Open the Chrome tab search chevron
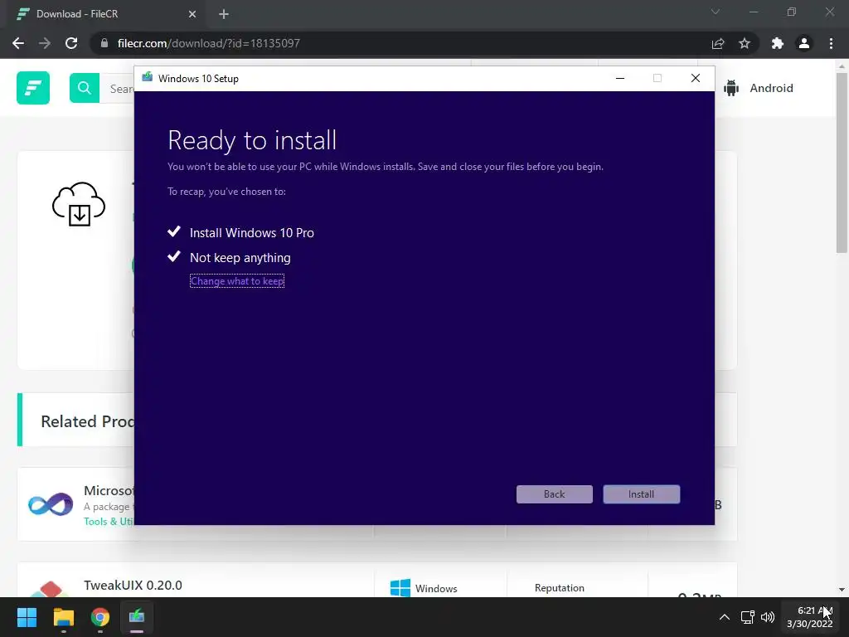Screen dimensions: 849x637 716,12
